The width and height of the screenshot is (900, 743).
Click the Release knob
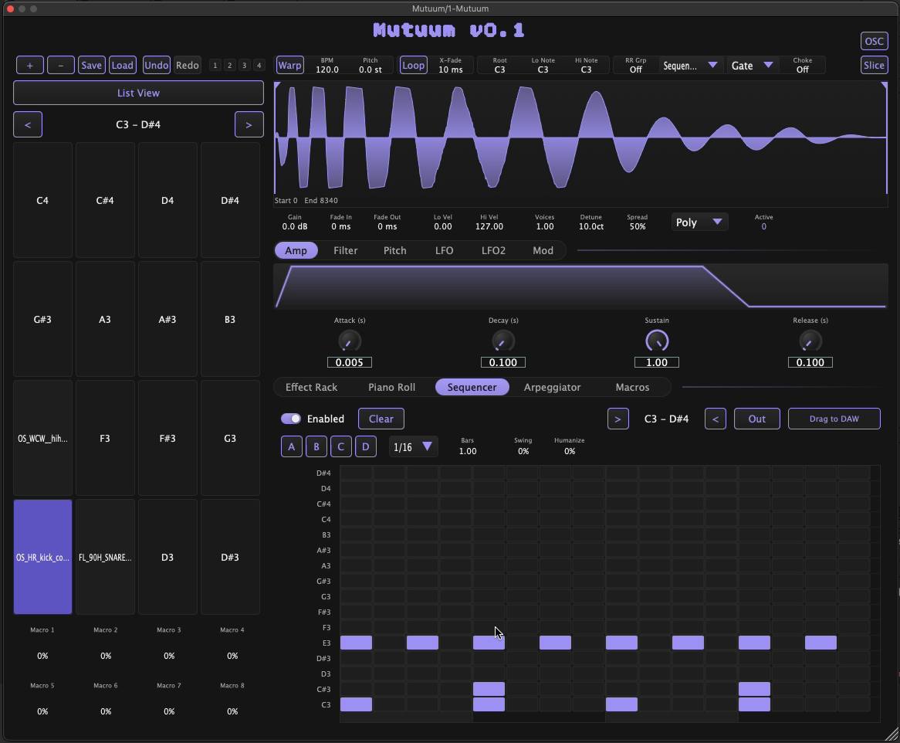pos(810,341)
